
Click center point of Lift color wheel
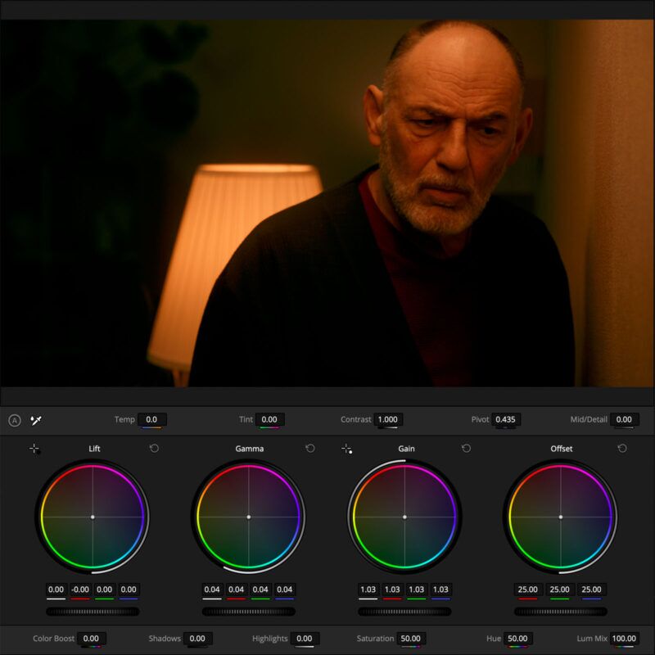click(x=93, y=517)
